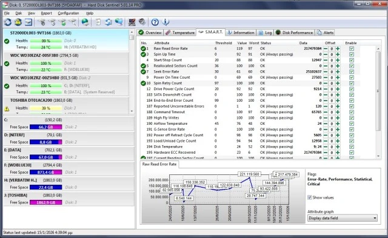Screen dimensions: 388x238
Task: Click the minus offset icon for Airflow Temperature
Action: [x=326, y=124]
